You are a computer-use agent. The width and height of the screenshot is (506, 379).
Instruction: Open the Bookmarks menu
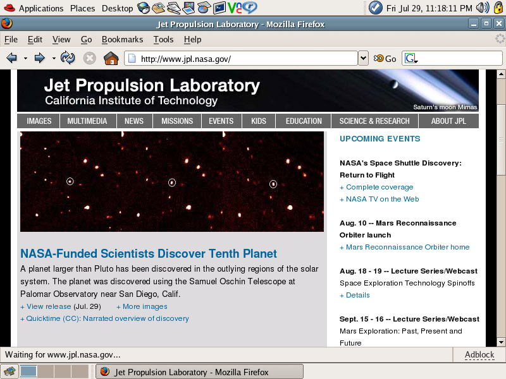(122, 39)
